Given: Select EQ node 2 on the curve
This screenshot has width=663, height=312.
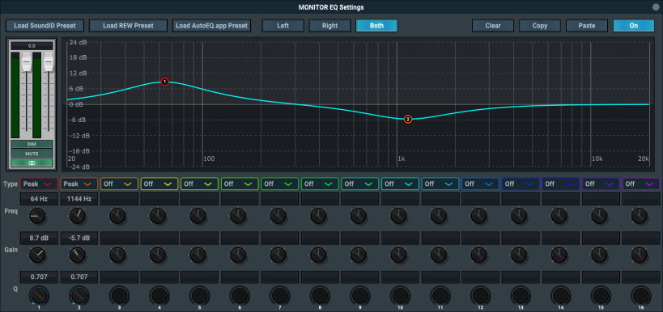Looking at the screenshot, I should click(408, 120).
